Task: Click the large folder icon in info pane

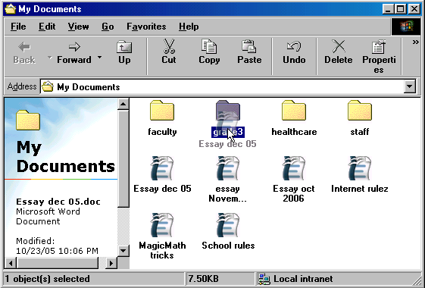Action: click(x=28, y=120)
